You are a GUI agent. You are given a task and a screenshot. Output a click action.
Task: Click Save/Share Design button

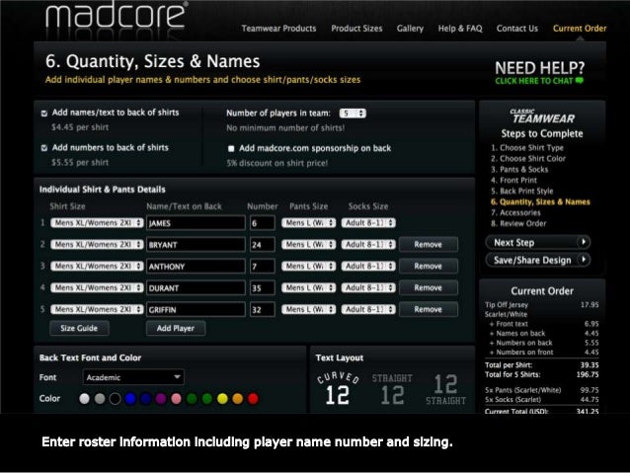(538, 260)
